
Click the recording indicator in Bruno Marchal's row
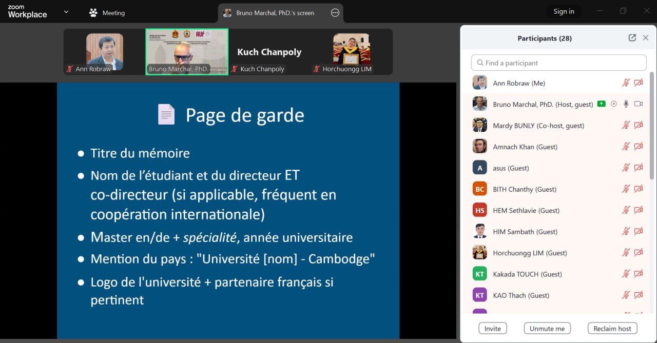[x=614, y=104]
